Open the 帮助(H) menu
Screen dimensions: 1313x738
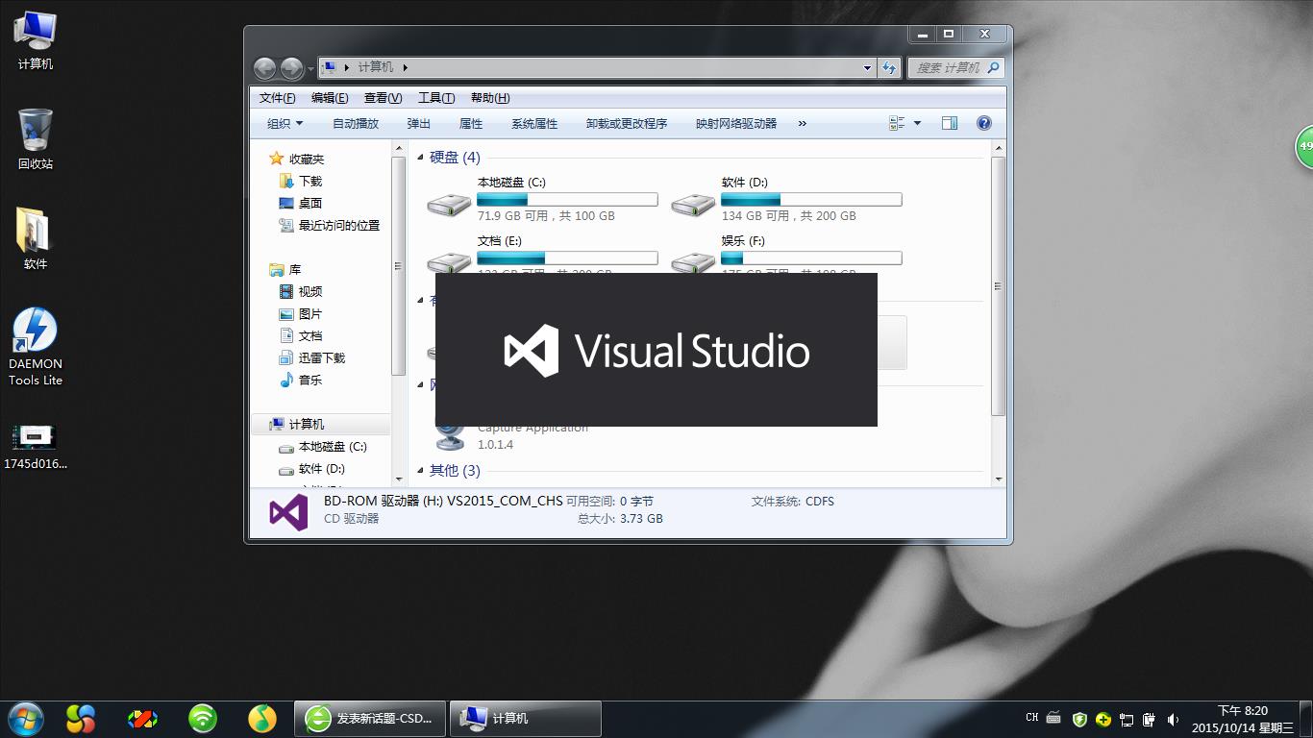(490, 98)
